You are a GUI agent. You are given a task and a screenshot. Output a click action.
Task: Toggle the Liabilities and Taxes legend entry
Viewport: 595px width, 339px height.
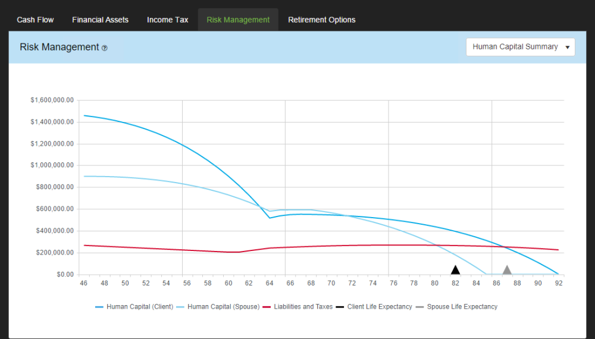298,307
